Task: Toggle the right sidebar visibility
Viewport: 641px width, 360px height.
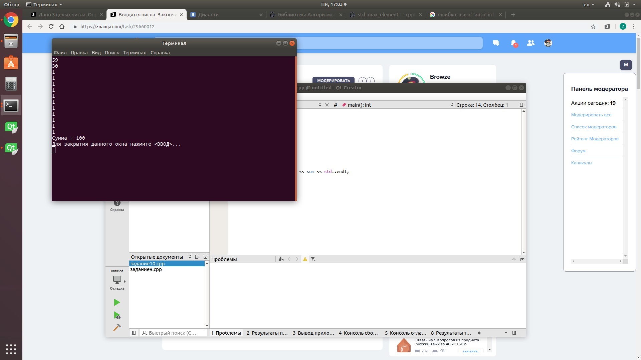Action: click(514, 333)
